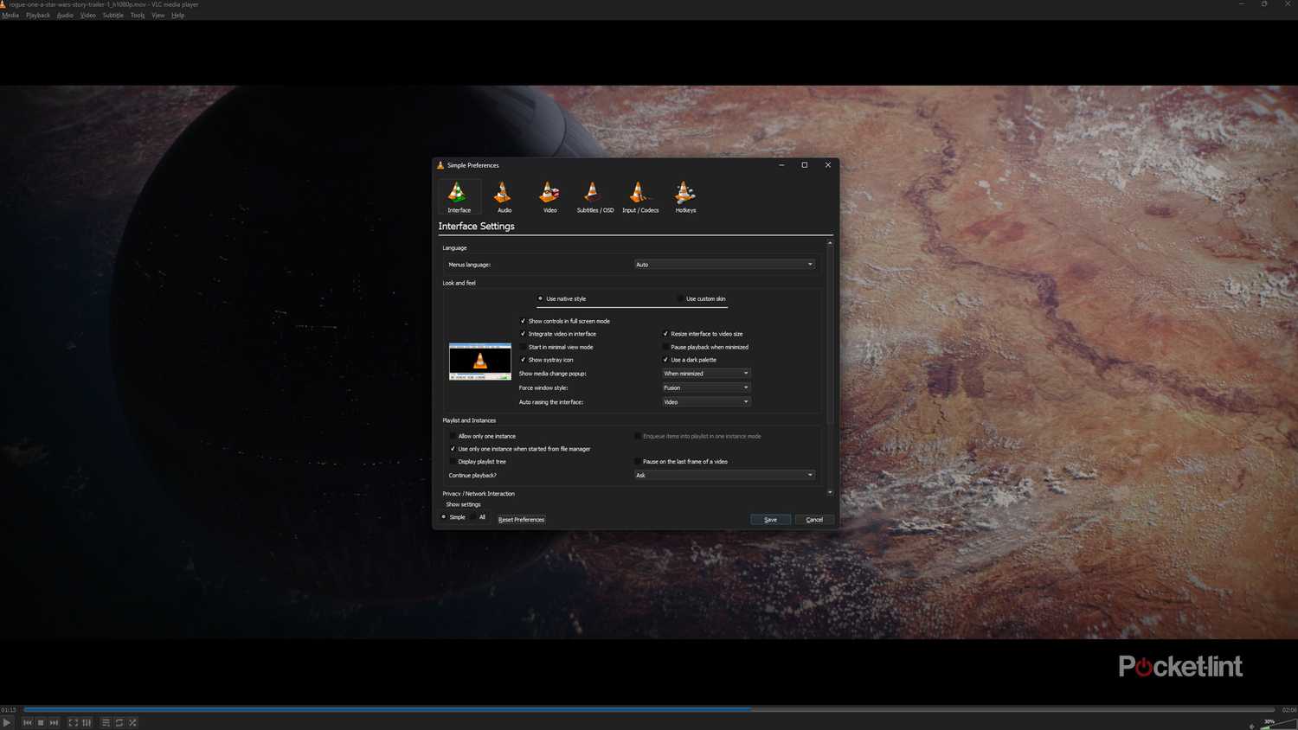Image resolution: width=1298 pixels, height=730 pixels.
Task: Select the Input / Codecs section
Action: coord(640,195)
